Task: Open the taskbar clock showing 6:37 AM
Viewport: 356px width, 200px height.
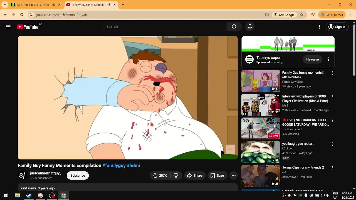Action: [x=347, y=196]
